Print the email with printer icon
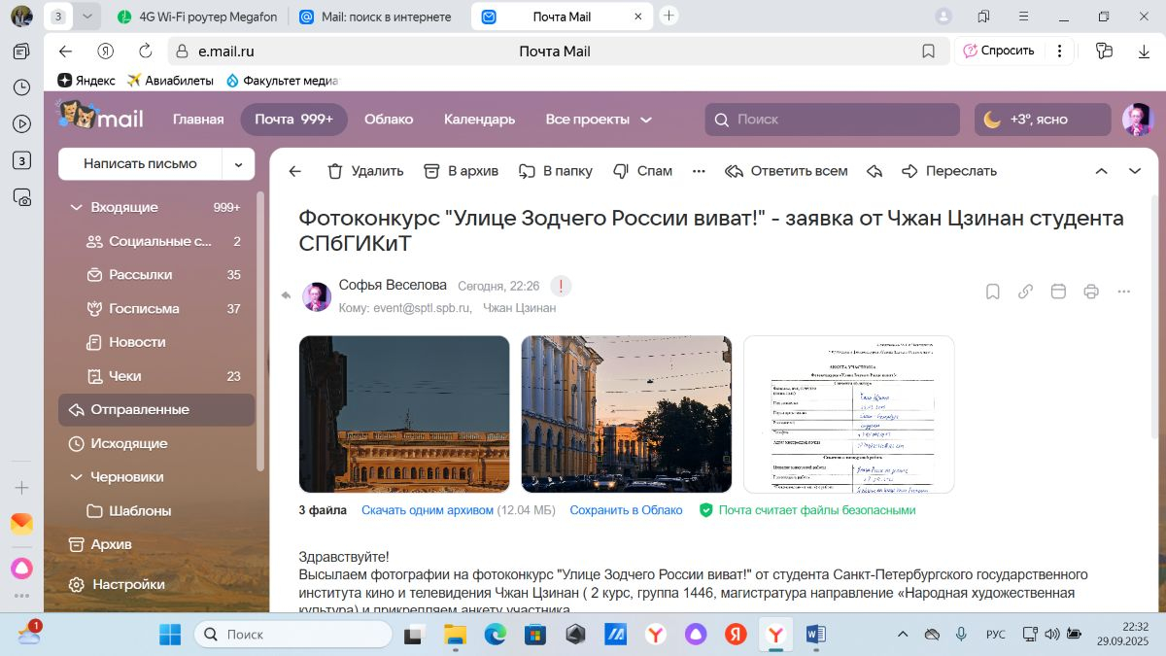The height and width of the screenshot is (656, 1166). [x=1091, y=292]
